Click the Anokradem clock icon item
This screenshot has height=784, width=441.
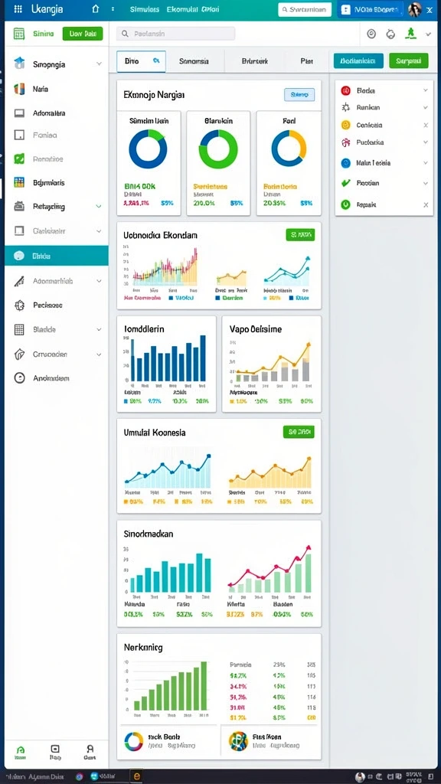(19, 378)
